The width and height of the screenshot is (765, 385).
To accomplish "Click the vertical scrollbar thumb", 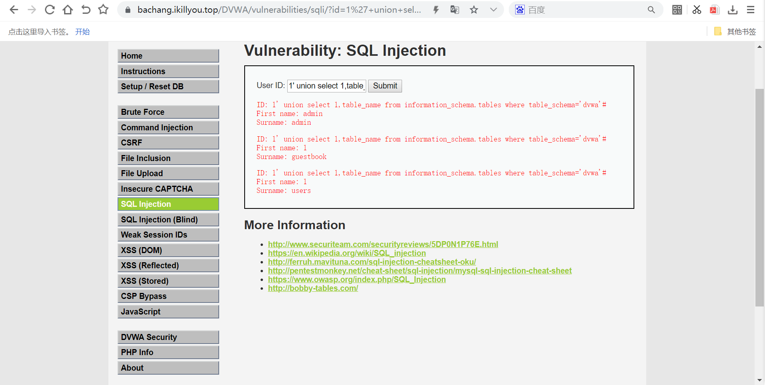I will click(759, 197).
